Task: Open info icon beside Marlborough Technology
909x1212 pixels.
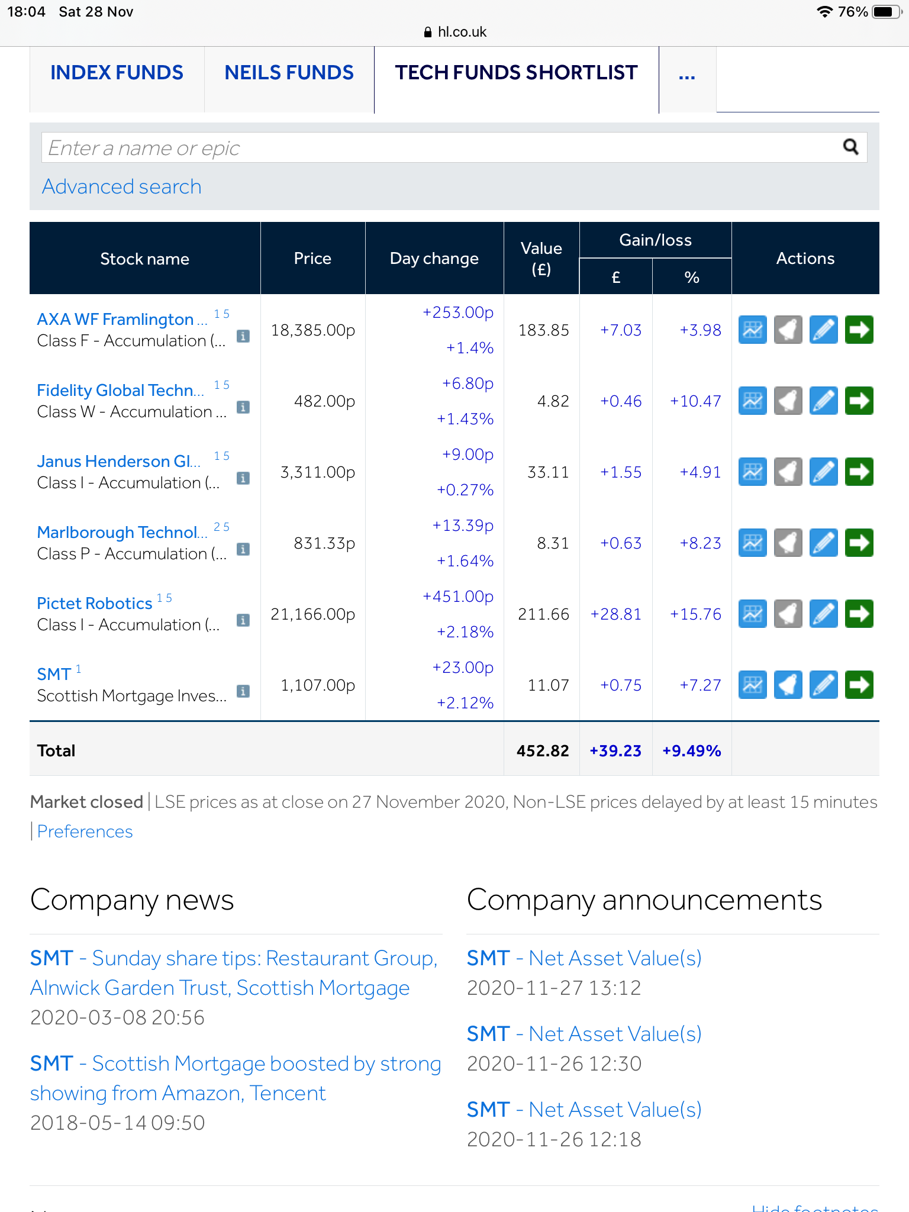Action: pyautogui.click(x=243, y=549)
